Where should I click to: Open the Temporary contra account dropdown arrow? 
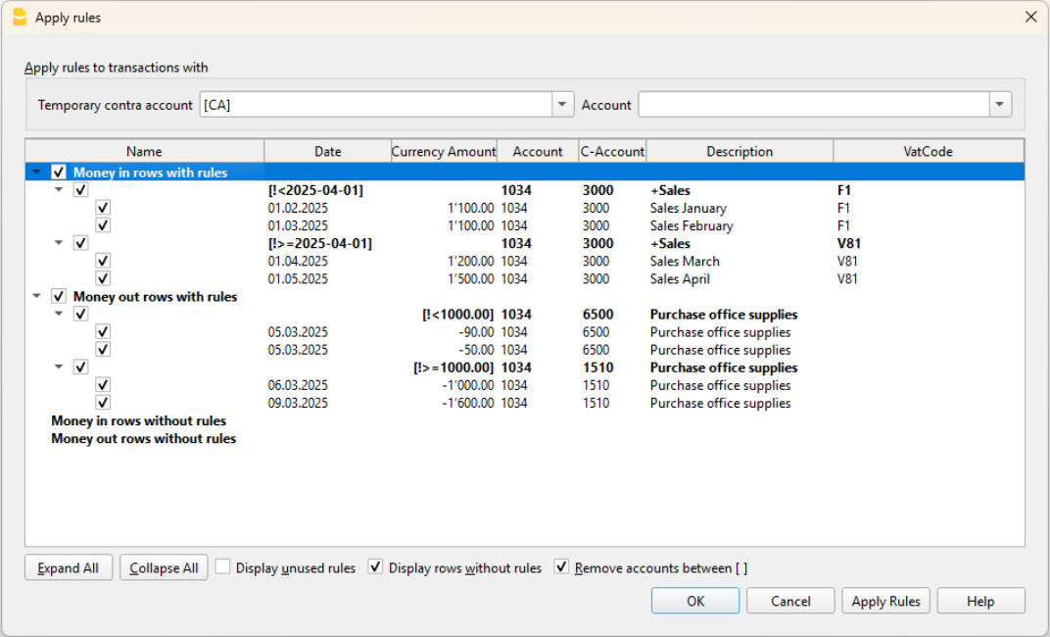(561, 104)
